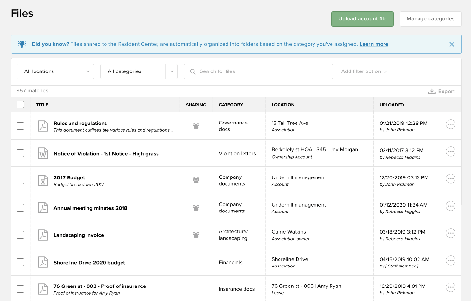Viewport: 471px width, 301px height.
Task: Open the PDF icon for Rules and regulations
Action: [43, 125]
